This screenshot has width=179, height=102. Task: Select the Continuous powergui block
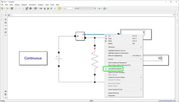click(33, 58)
